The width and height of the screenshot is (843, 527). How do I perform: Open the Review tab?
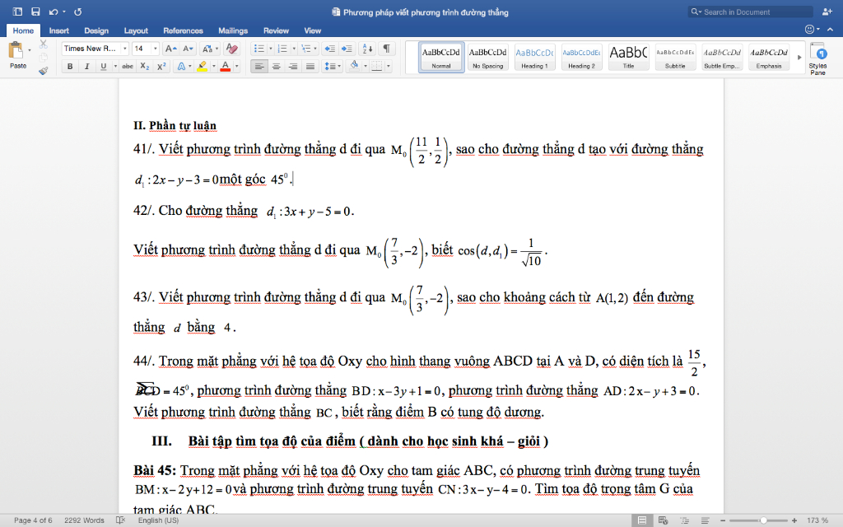coord(276,30)
